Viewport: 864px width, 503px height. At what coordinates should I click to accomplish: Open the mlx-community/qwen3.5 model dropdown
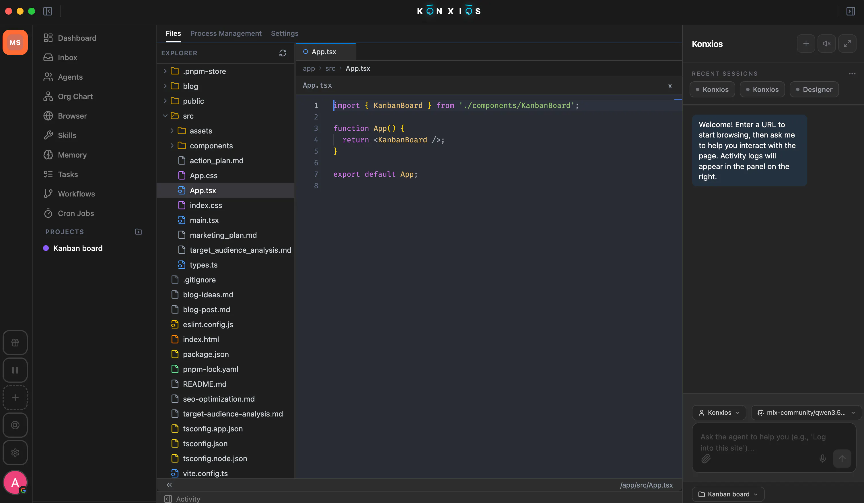coord(806,412)
